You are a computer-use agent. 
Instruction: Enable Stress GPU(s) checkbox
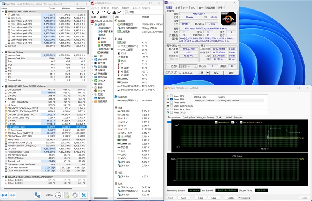tap(172, 112)
